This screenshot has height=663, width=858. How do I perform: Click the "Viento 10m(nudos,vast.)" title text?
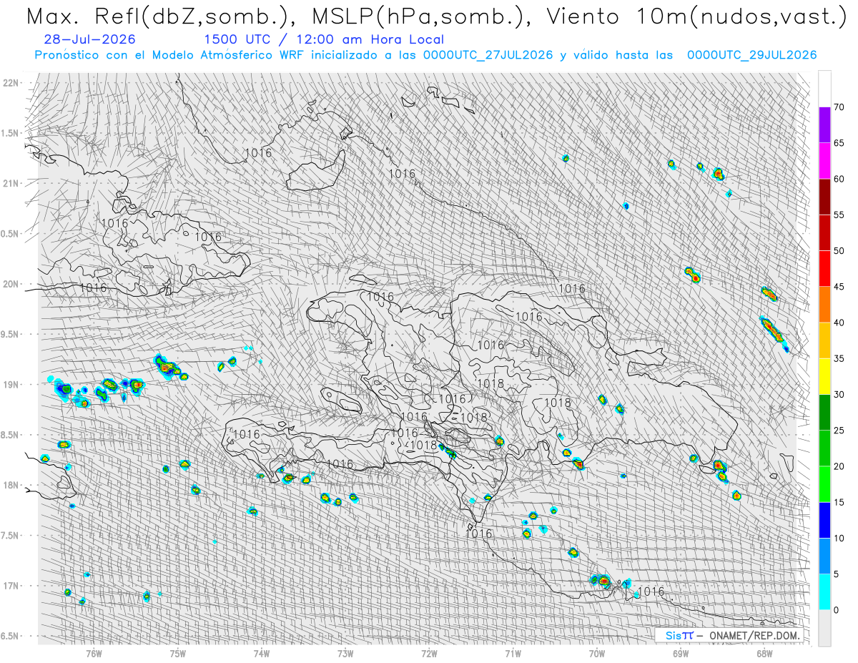tap(699, 17)
